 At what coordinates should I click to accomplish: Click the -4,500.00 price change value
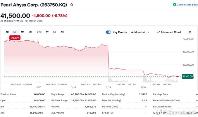tap(41, 16)
